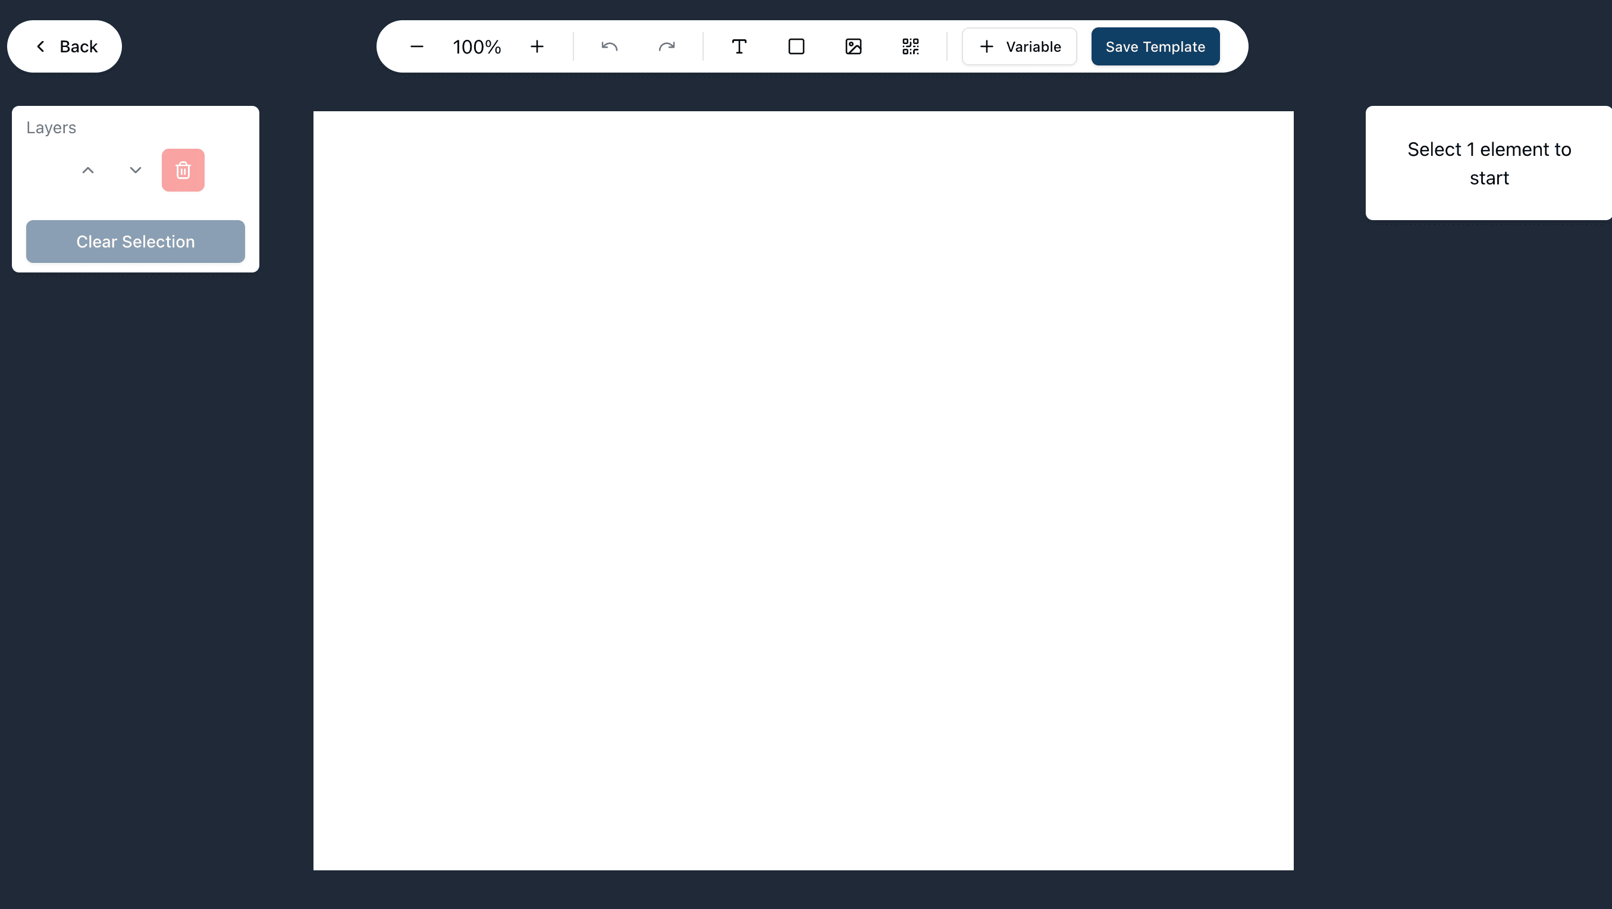The width and height of the screenshot is (1612, 909).
Task: Insert an image element
Action: [854, 46]
